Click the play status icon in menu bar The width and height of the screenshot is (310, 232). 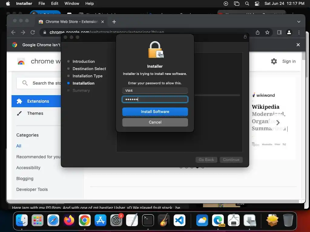coord(226,4)
